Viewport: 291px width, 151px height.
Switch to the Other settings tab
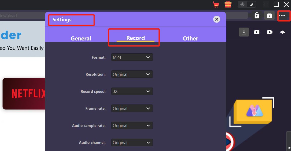click(190, 38)
